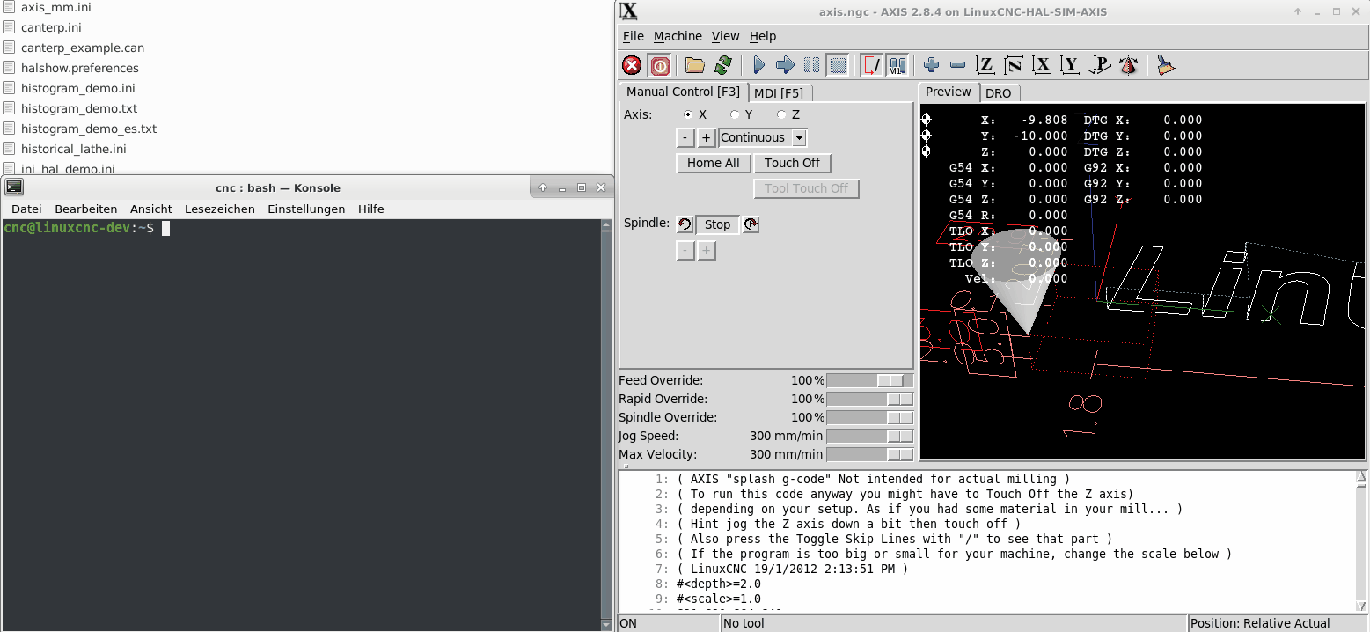Switch to Rotated Top view icon

[1014, 65]
